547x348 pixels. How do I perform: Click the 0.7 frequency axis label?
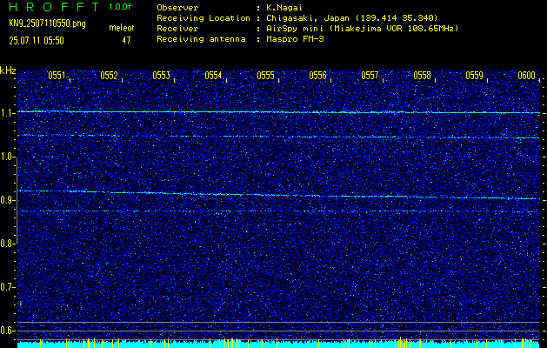tap(7, 287)
